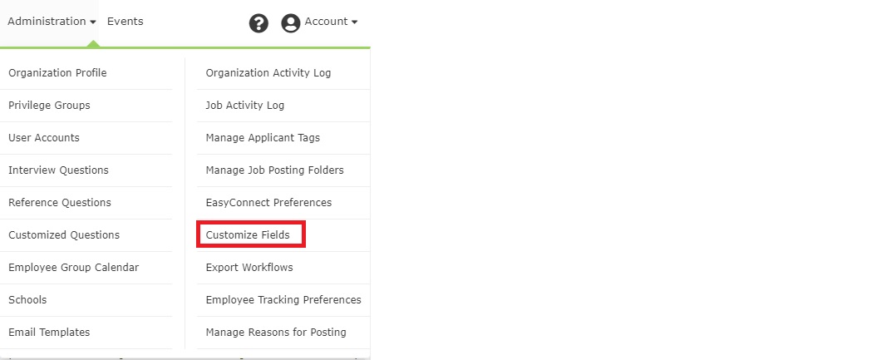
Task: Open the Job Activity Log
Action: coord(244,106)
